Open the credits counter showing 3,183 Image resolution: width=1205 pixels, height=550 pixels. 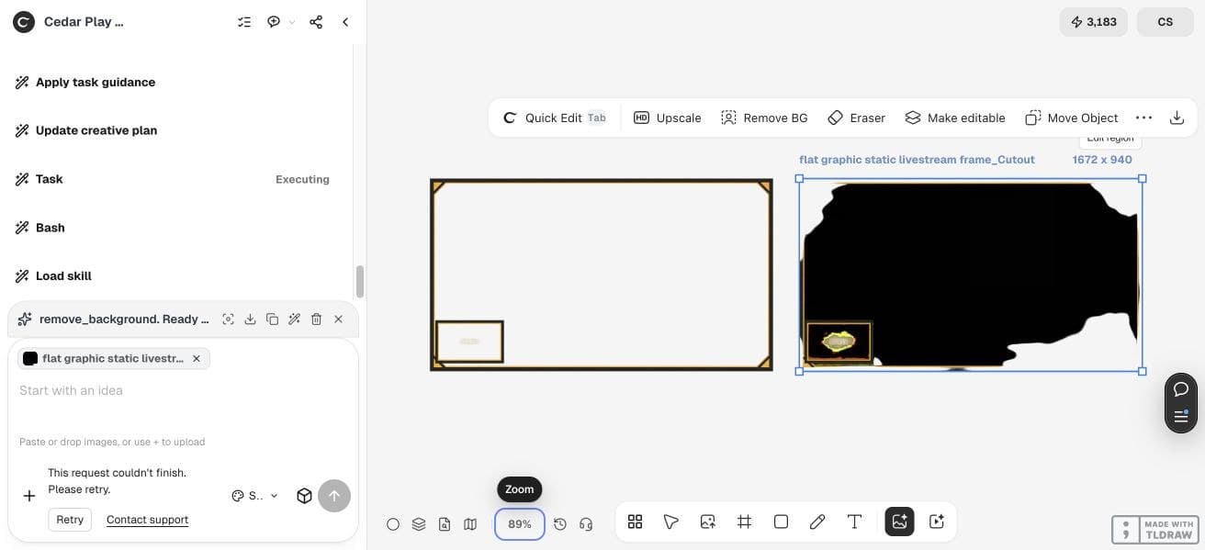[x=1093, y=22]
